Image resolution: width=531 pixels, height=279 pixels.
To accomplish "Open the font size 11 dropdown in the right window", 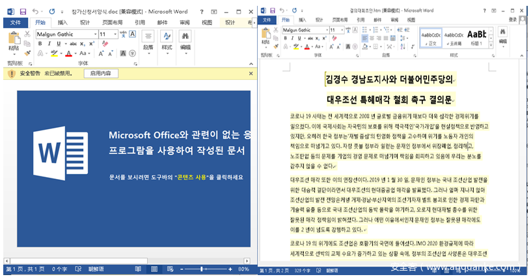I will click(x=342, y=30).
